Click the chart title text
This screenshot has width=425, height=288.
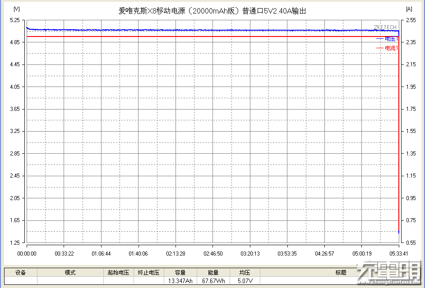pyautogui.click(x=212, y=11)
